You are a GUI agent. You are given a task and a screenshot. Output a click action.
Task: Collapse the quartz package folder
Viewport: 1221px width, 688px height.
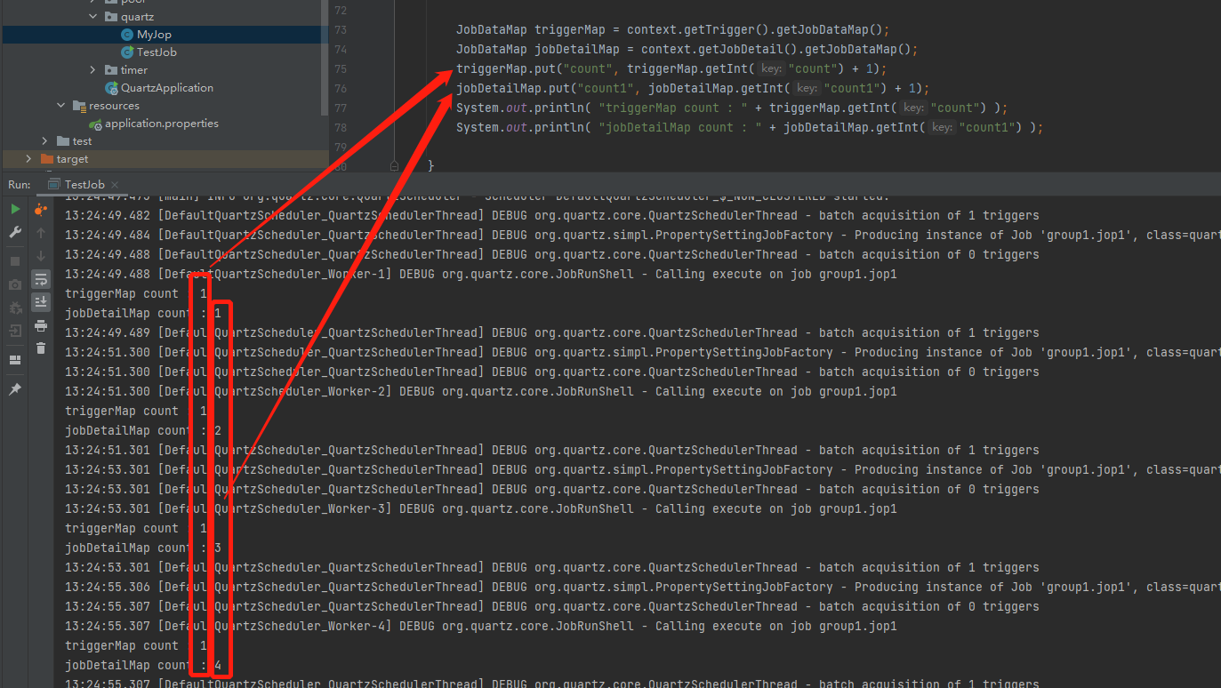click(93, 17)
